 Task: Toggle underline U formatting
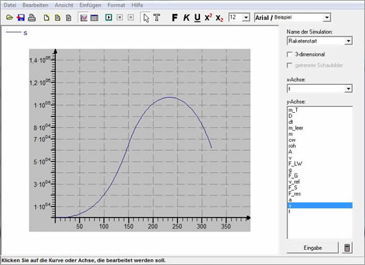(197, 18)
